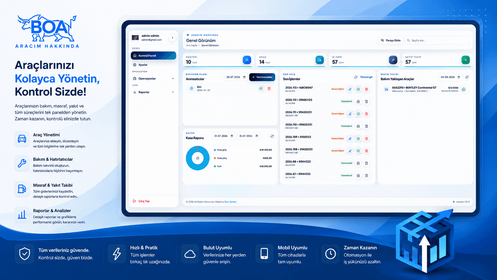This screenshot has height=280, width=497.
Task: Mark the örn reminder as completed
Action: 261,88
